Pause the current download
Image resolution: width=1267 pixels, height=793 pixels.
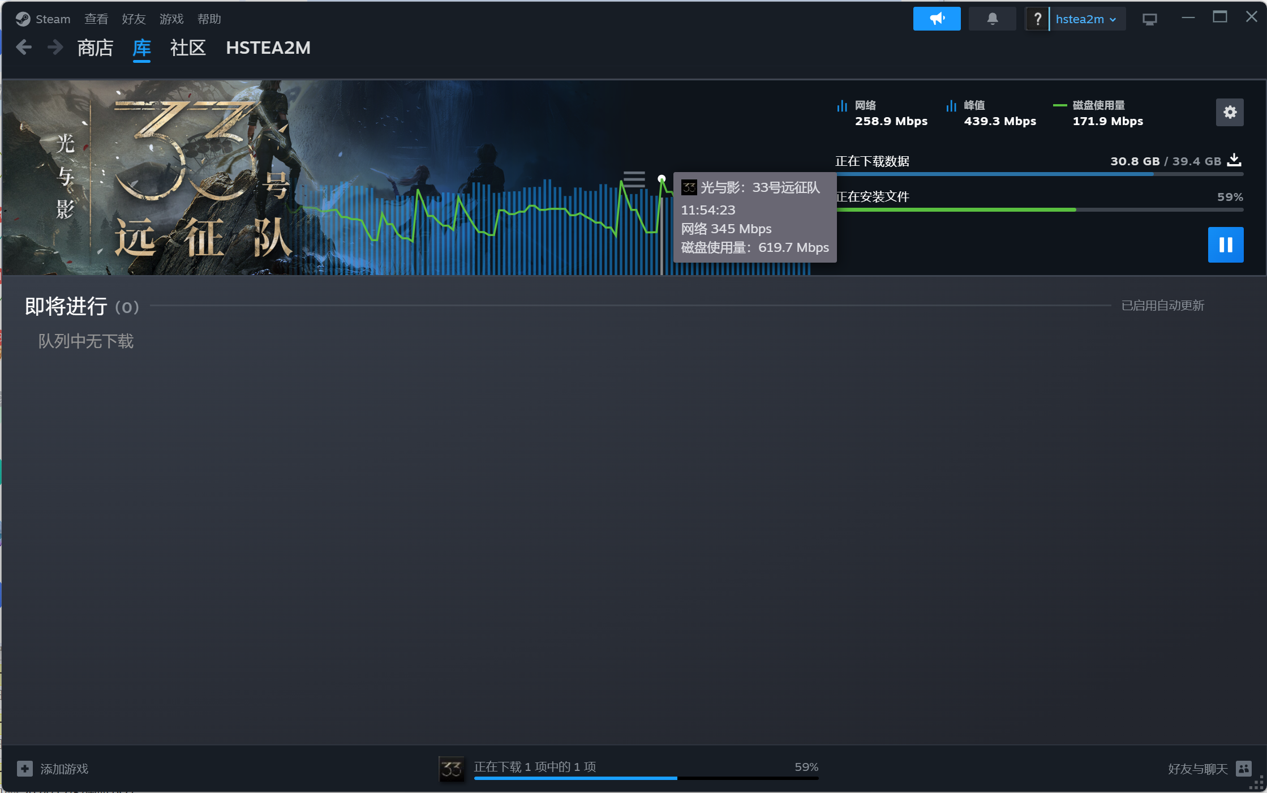[x=1226, y=245]
